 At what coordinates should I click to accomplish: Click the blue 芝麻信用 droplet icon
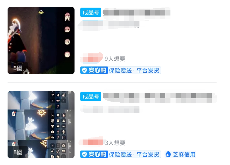(x=168, y=154)
